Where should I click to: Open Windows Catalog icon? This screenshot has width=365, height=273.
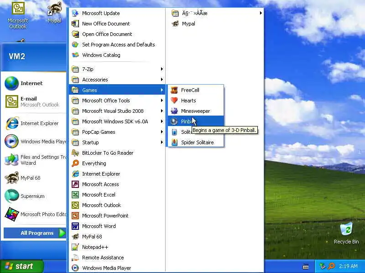75,55
